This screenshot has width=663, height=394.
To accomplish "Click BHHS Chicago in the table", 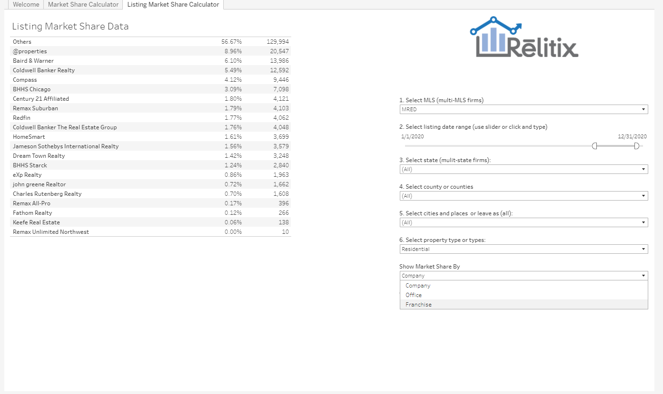I will pyautogui.click(x=31, y=89).
